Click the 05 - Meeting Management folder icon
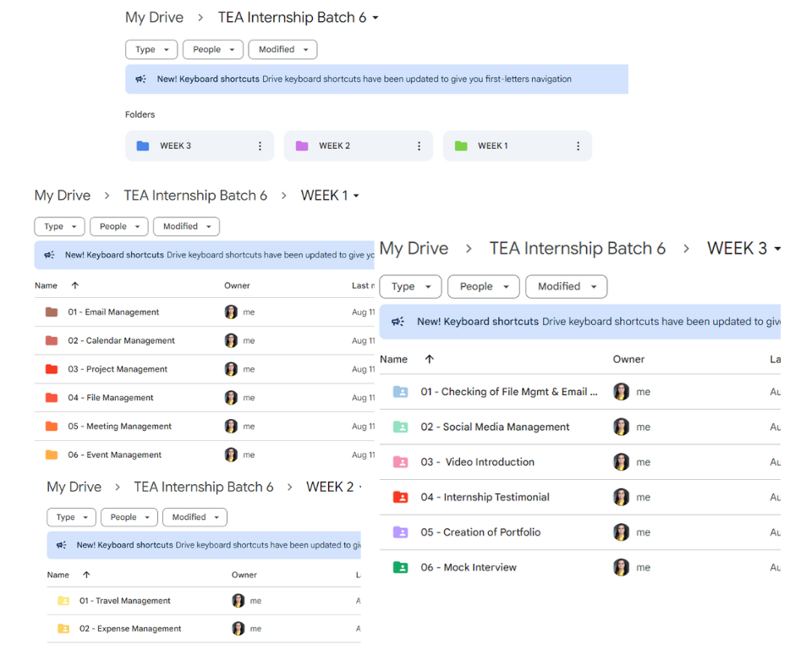 tap(52, 426)
